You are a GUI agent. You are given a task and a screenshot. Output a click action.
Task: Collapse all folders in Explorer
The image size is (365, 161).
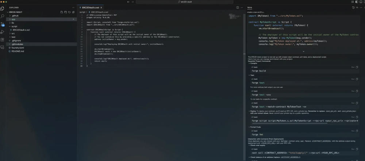pyautogui.click(x=73, y=12)
